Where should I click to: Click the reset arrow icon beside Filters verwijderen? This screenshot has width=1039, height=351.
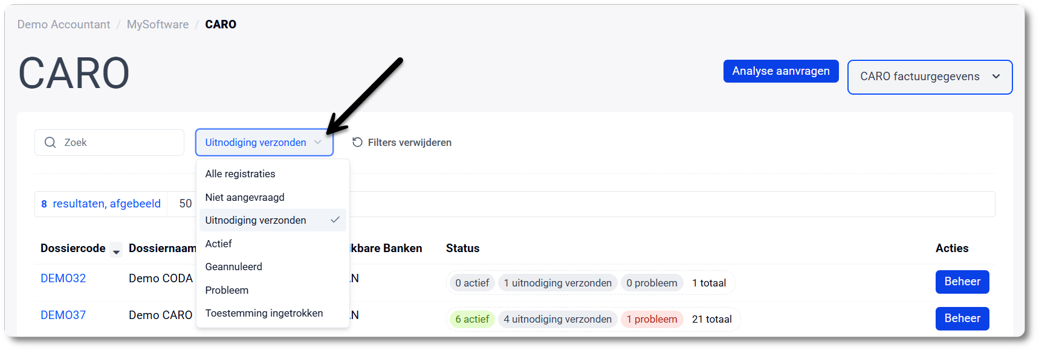point(357,142)
